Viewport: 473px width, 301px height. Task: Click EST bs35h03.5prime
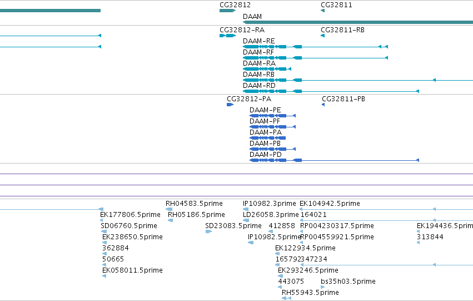click(348, 282)
